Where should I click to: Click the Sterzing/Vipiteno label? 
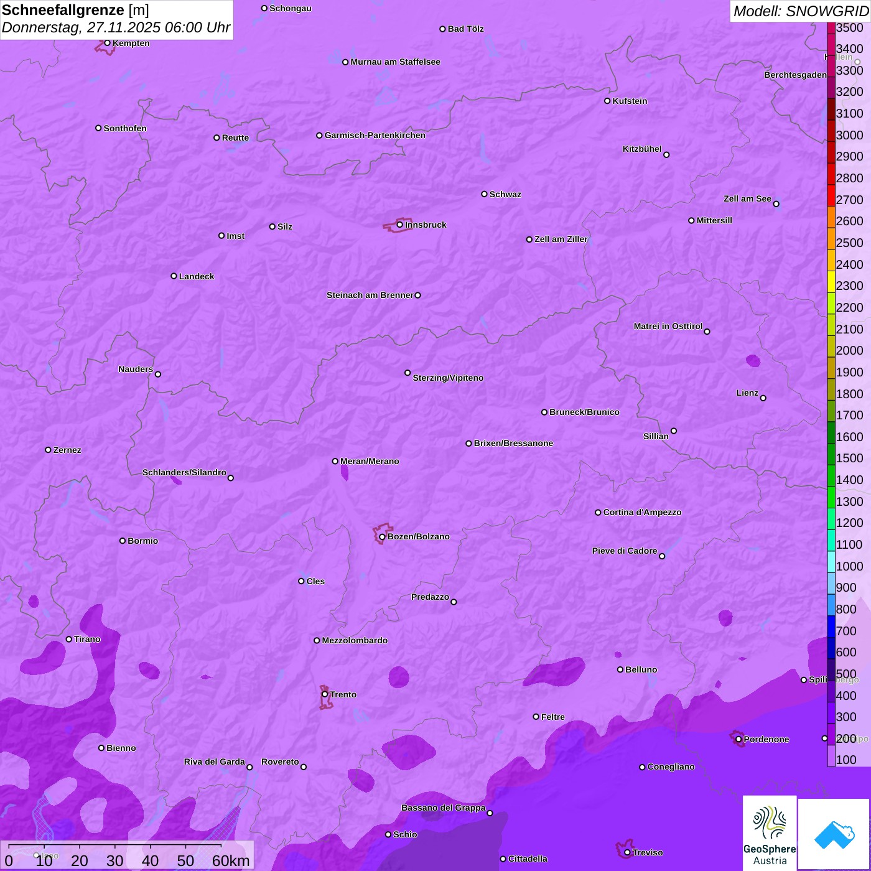448,378
